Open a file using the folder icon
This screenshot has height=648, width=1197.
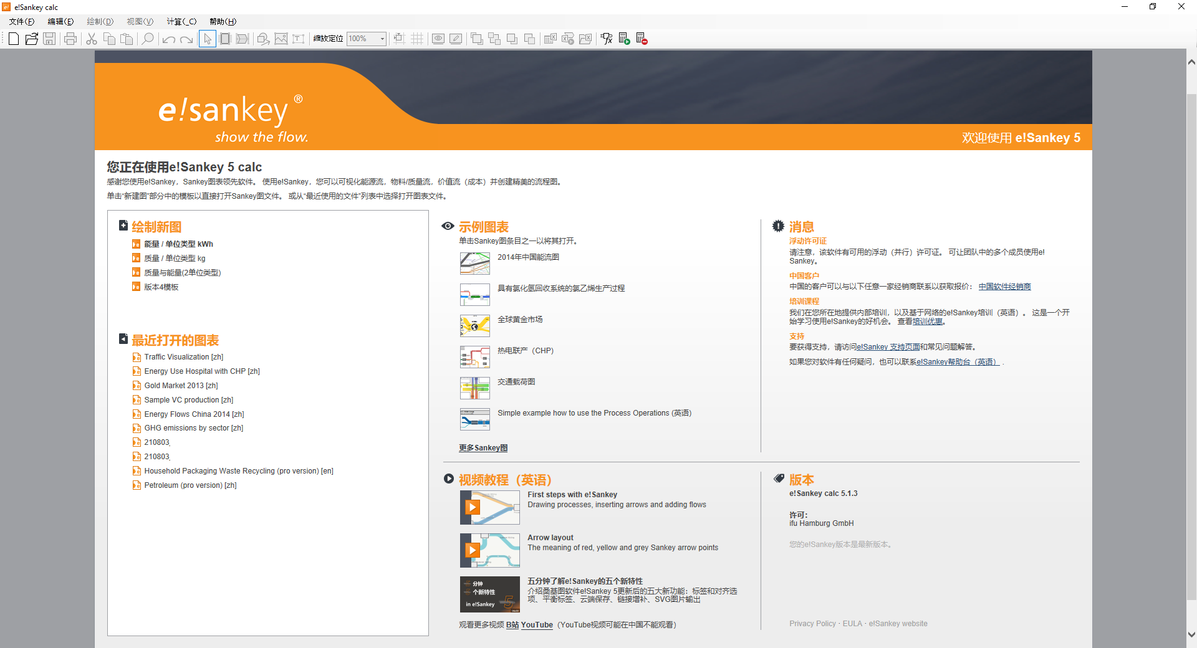tap(32, 39)
